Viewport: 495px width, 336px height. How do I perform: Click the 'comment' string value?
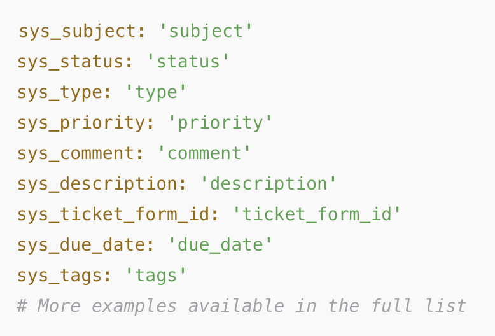(x=204, y=153)
